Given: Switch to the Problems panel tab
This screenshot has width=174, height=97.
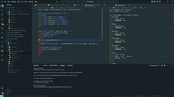Looking at the screenshot, I should coord(36,65).
